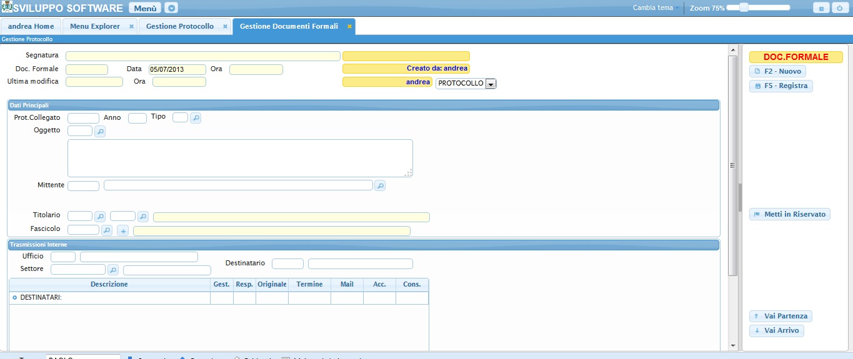Open the andrea Home tab

click(31, 26)
